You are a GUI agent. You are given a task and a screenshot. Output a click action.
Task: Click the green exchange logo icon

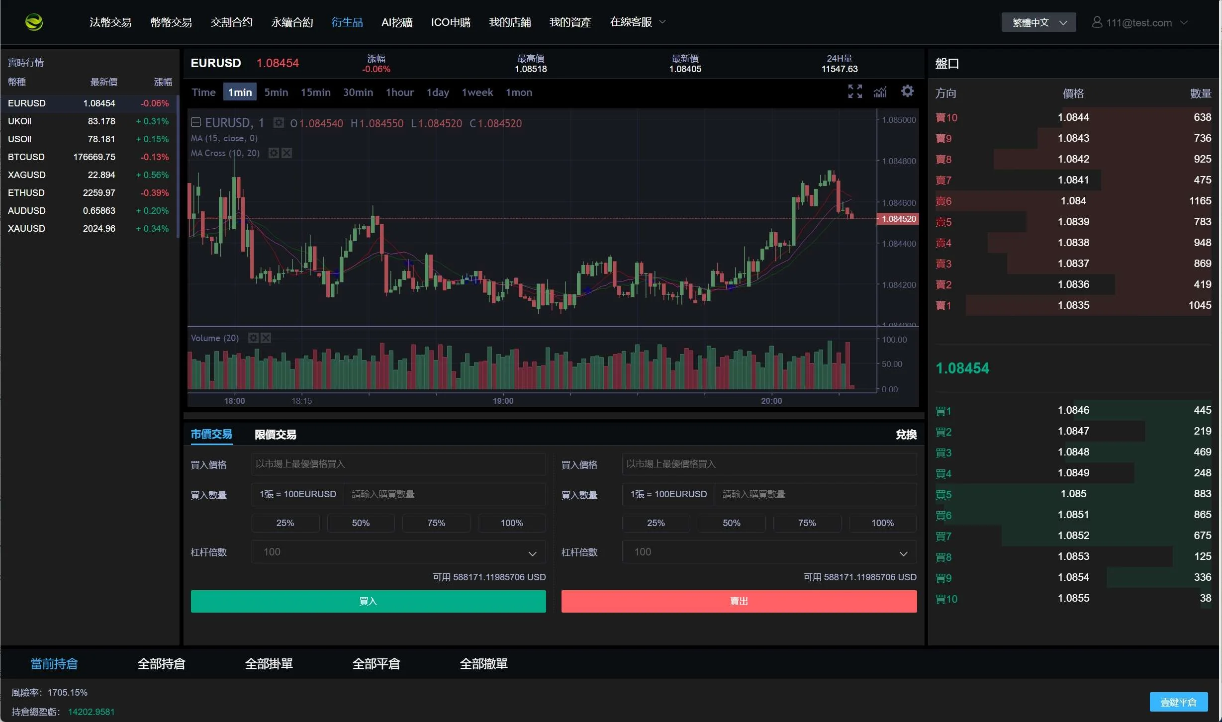(34, 22)
